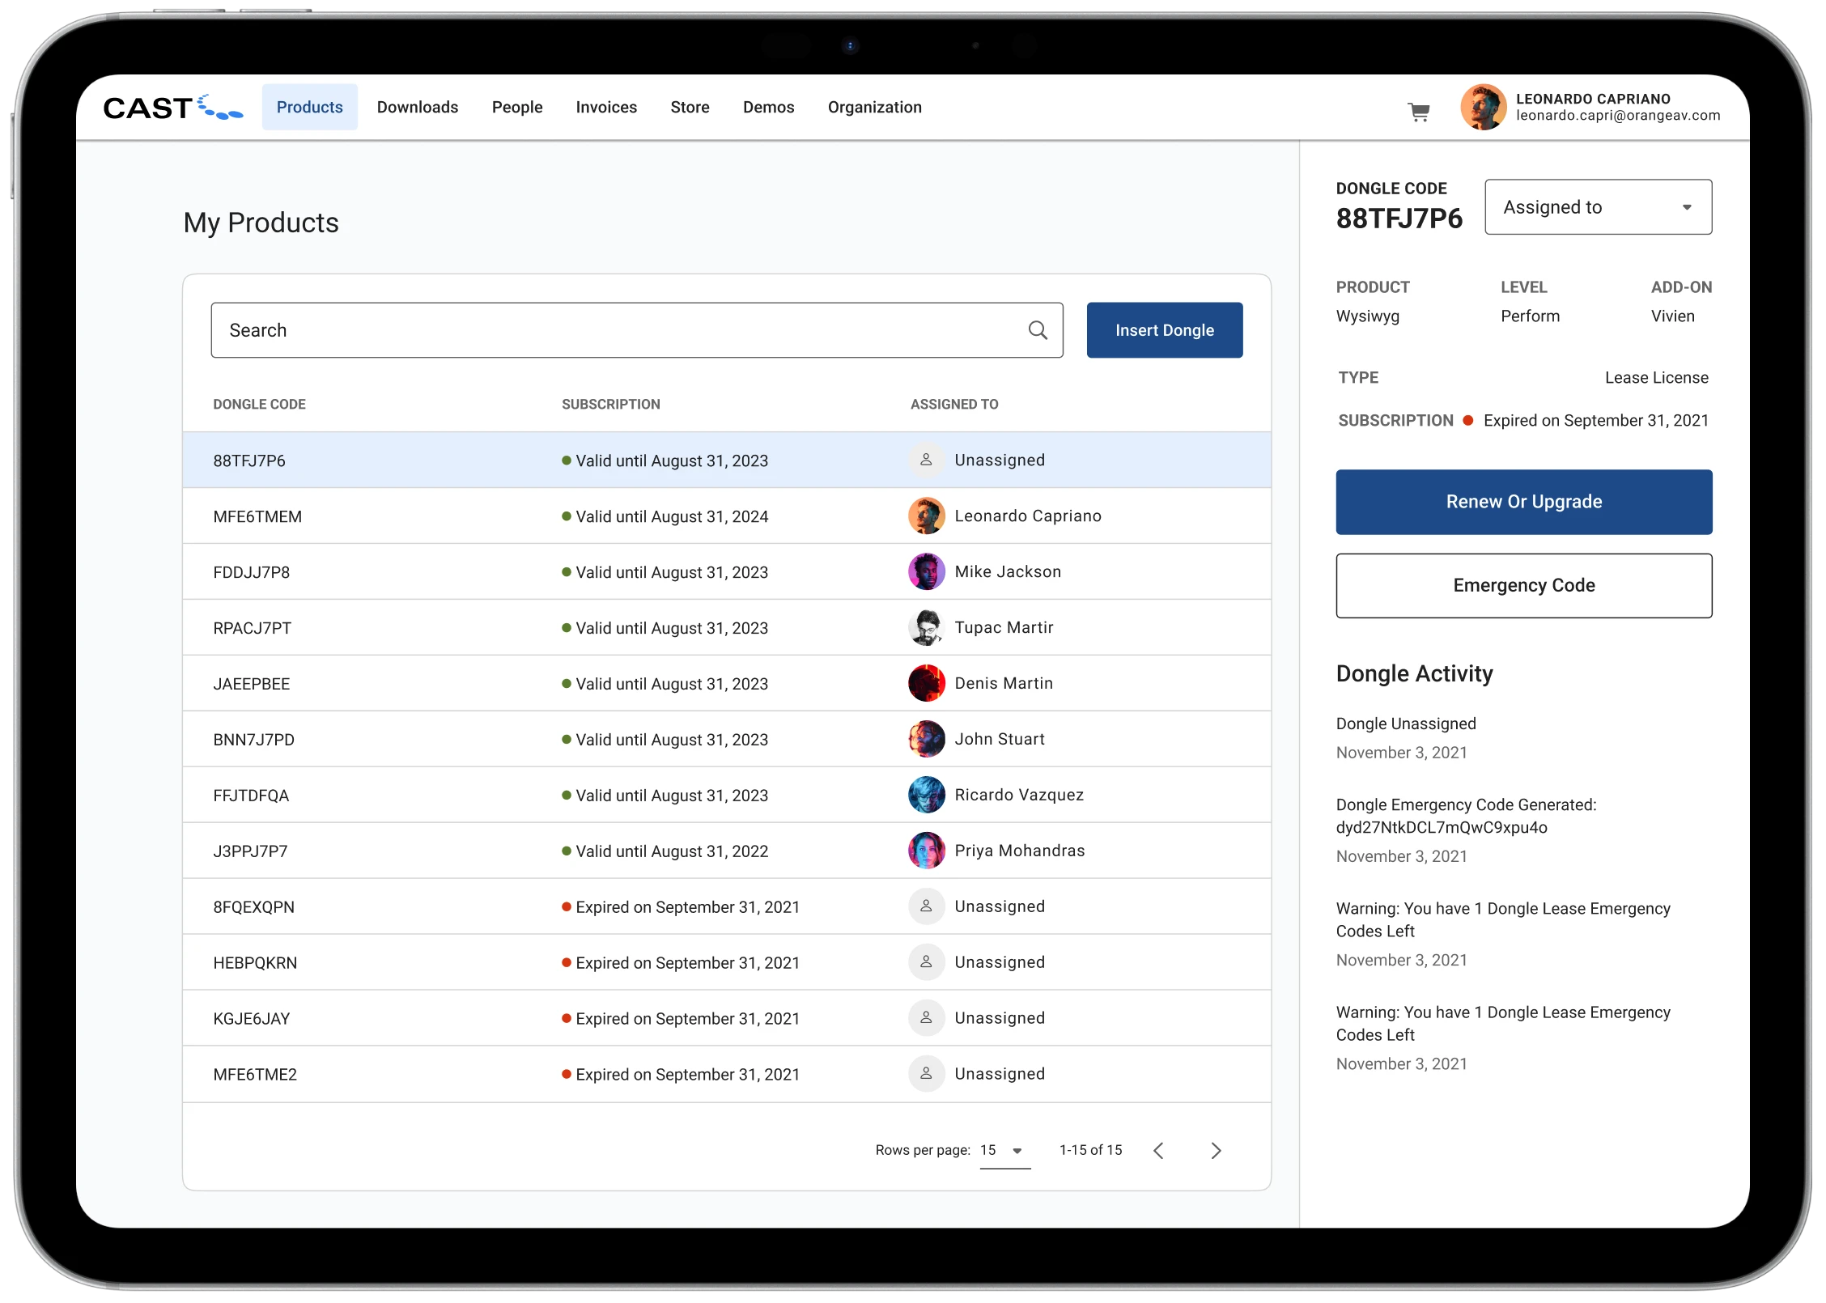Click the Emergency Code button

click(x=1523, y=585)
